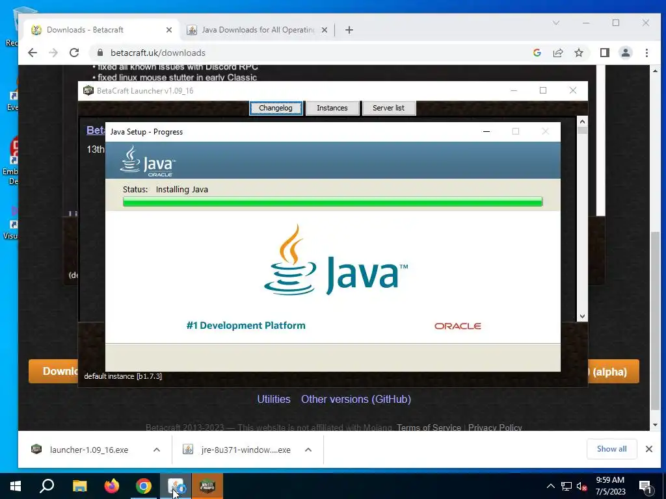Click '#1 Development Platform' text
The width and height of the screenshot is (666, 499).
pos(246,326)
